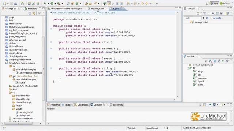Select AndroidManifest.xml in Package Explorer
This screenshot has height=131, width=234.
pyautogui.click(x=23, y=119)
